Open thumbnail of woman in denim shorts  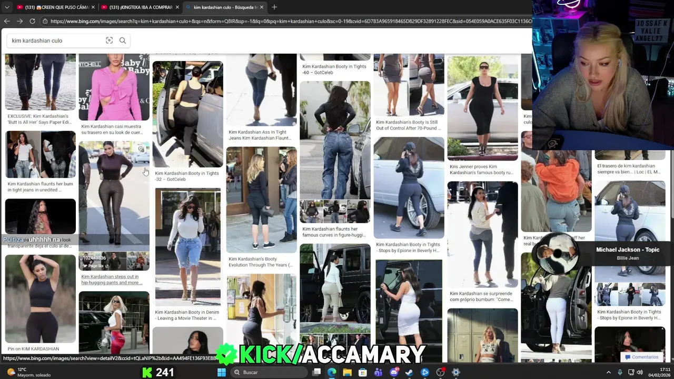(x=187, y=246)
